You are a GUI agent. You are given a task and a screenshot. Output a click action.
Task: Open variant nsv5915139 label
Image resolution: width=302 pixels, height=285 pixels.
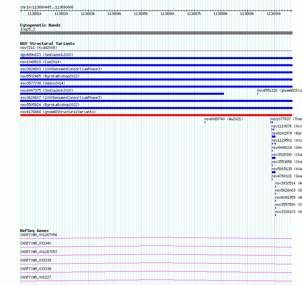click(x=287, y=169)
